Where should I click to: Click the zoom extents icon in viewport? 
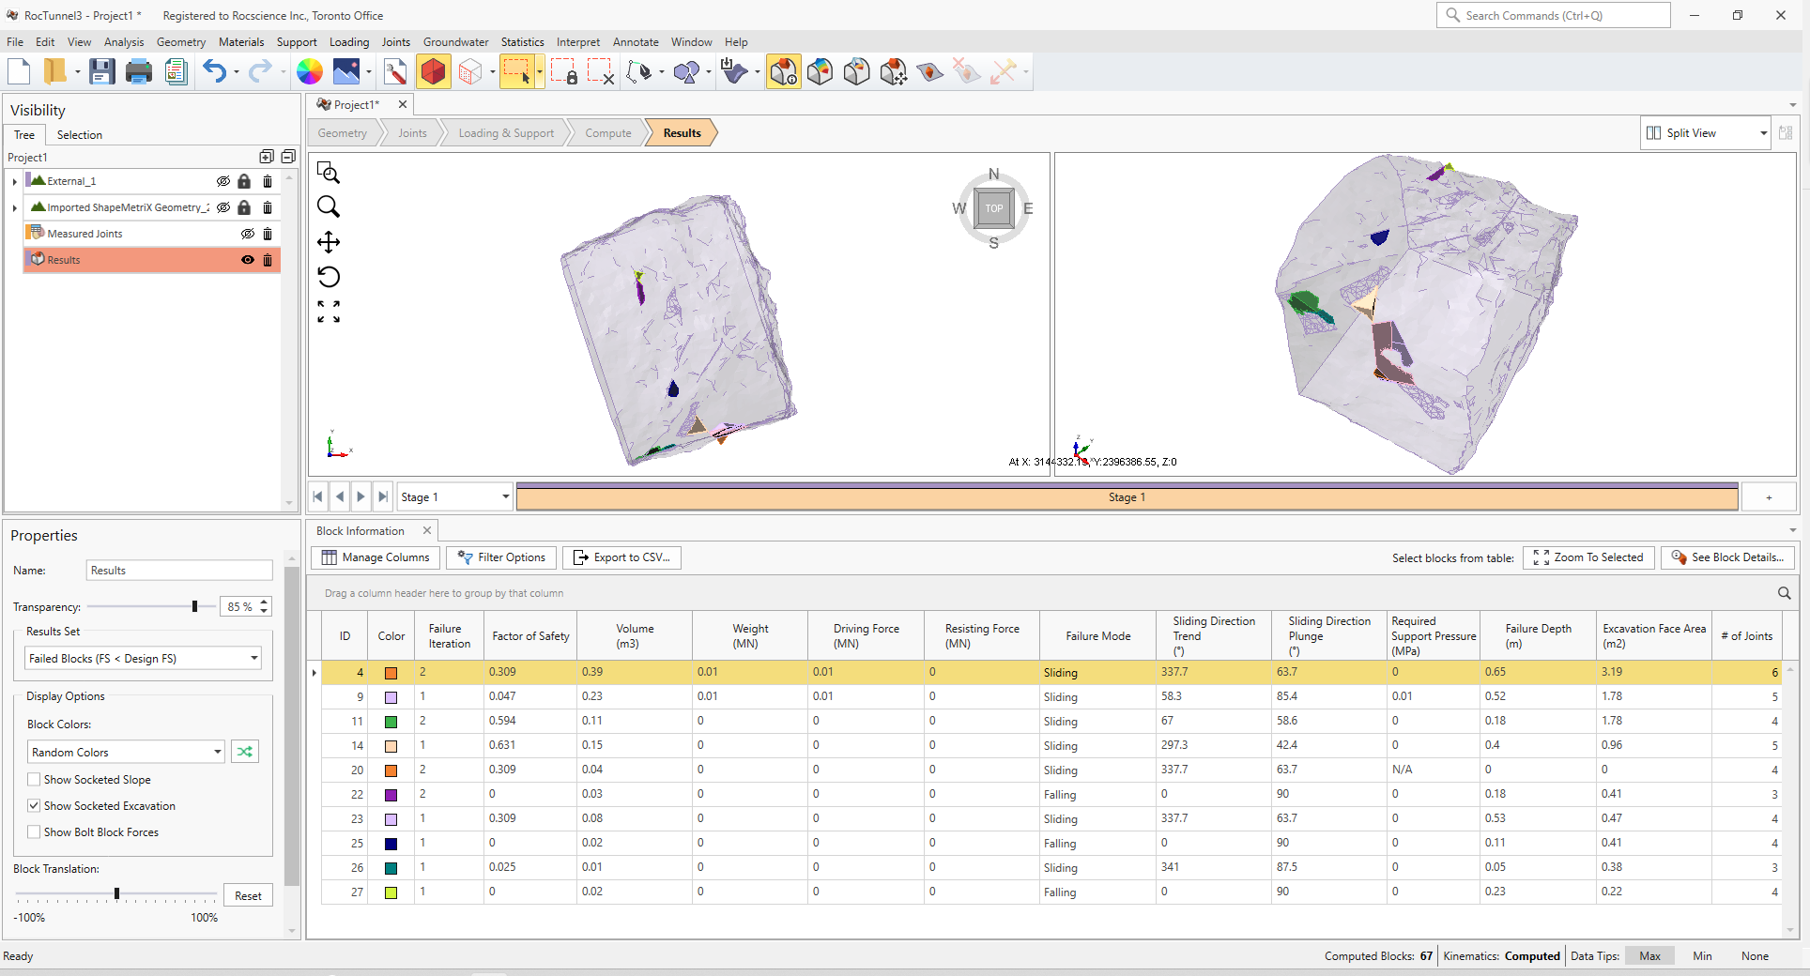(329, 312)
